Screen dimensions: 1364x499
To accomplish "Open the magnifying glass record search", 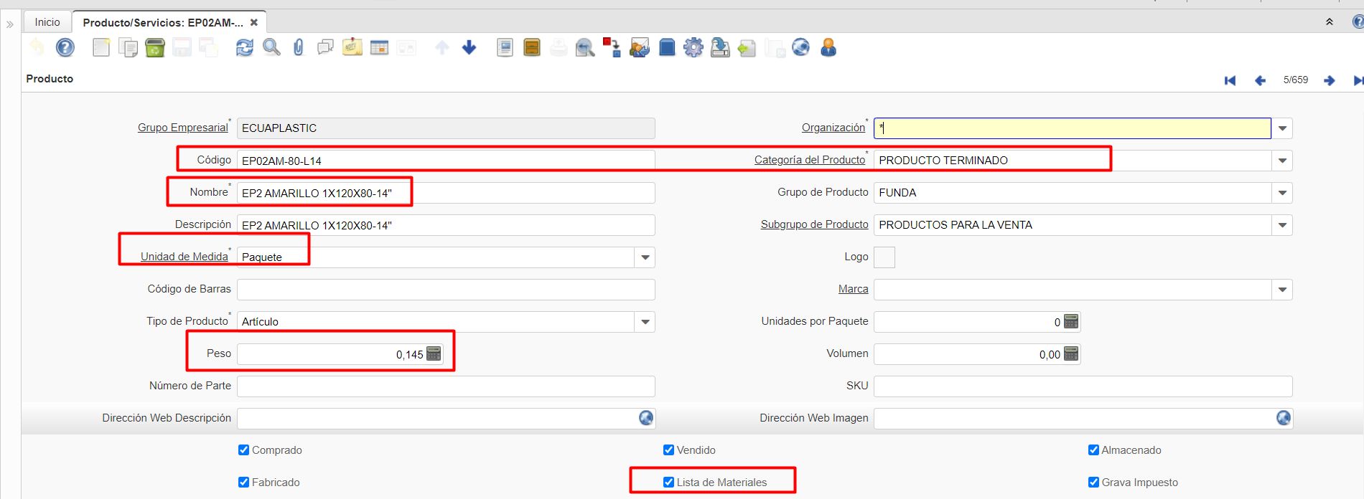I will tap(271, 48).
